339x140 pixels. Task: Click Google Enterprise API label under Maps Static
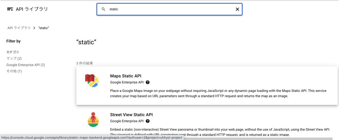[127, 82]
